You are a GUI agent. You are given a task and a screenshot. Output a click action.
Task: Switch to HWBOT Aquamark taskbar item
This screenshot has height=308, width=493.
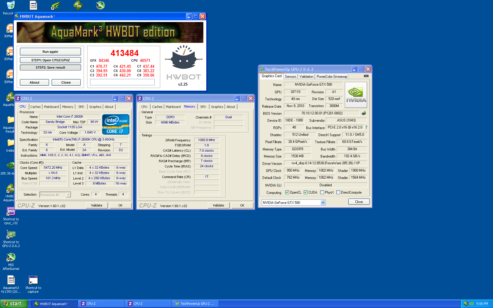tap(55, 304)
